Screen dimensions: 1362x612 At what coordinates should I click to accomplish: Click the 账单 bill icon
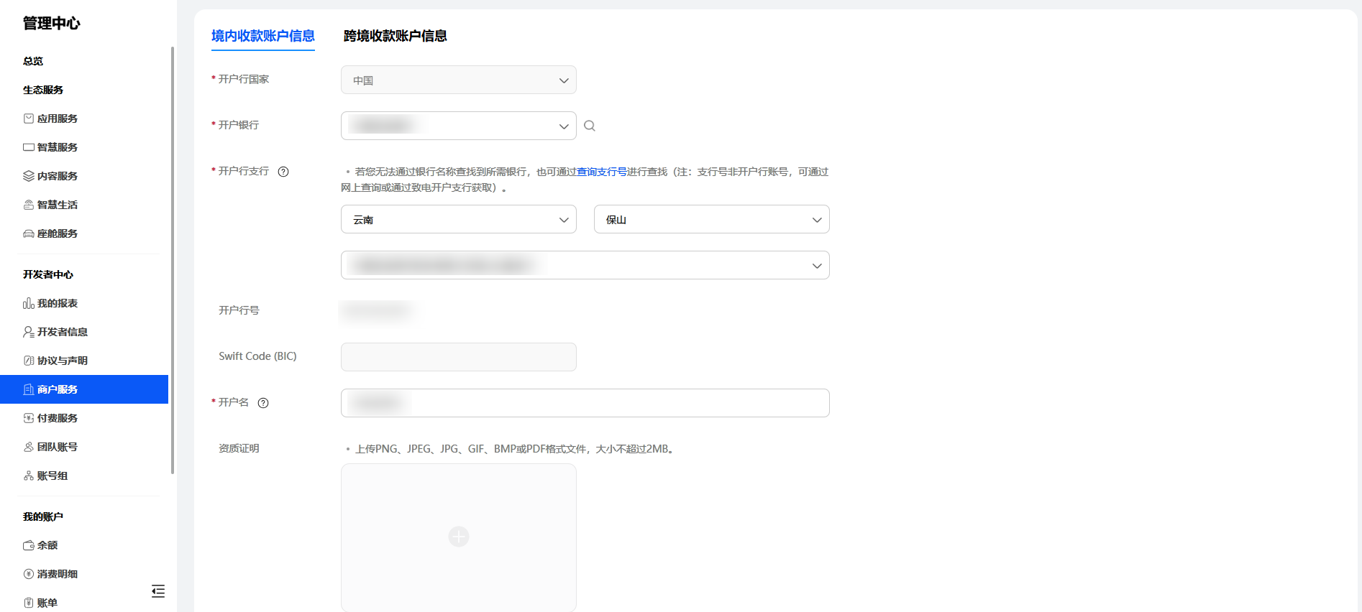coord(29,603)
